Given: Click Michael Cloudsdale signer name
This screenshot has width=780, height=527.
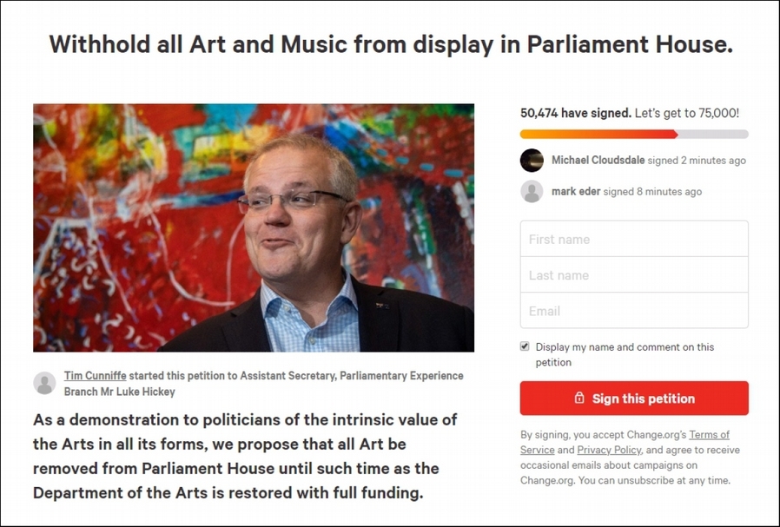Looking at the screenshot, I should tap(598, 161).
